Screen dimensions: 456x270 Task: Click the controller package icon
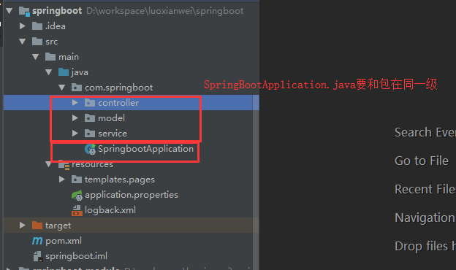[x=90, y=103]
